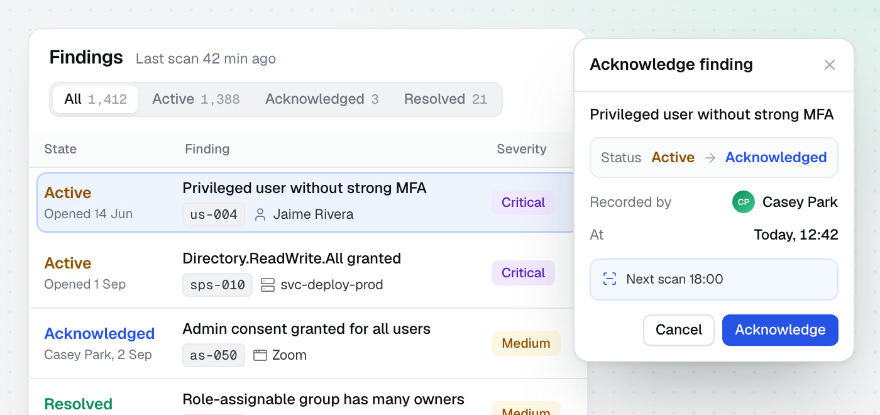Screen dimensions: 880x415
Task: Click the scan icon beside Next scan 18:00
Action: pos(610,279)
